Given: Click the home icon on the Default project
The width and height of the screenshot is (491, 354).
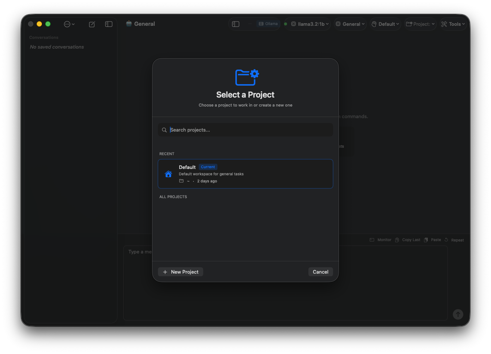Looking at the screenshot, I should click(x=168, y=173).
